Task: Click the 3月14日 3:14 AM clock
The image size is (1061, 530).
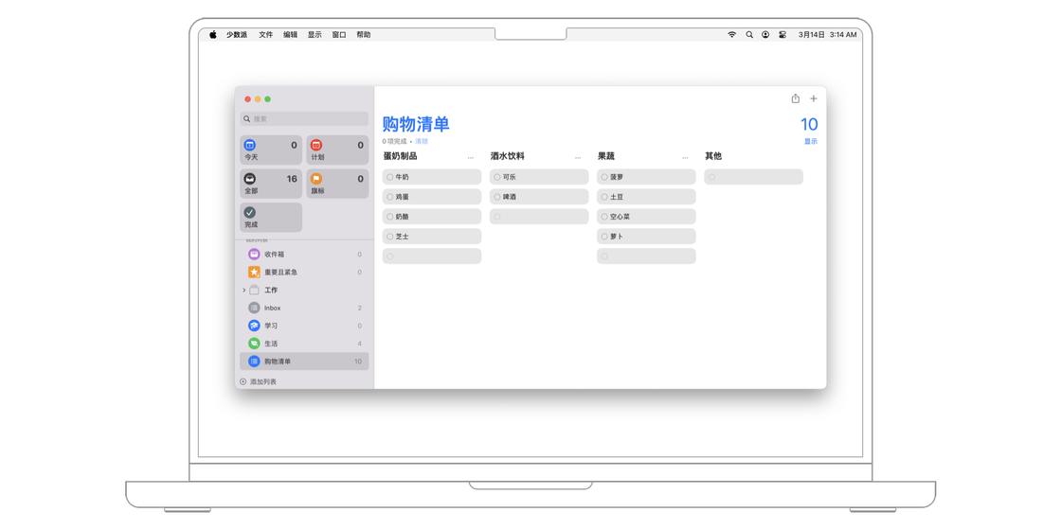Action: pos(827,34)
